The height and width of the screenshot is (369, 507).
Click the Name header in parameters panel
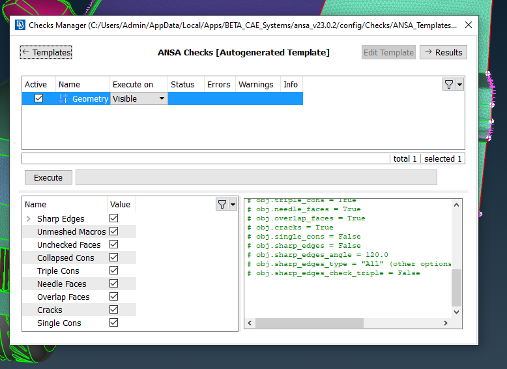coord(65,205)
